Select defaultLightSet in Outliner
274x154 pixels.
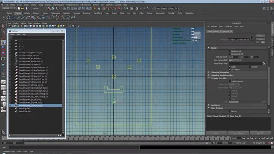[24, 108]
